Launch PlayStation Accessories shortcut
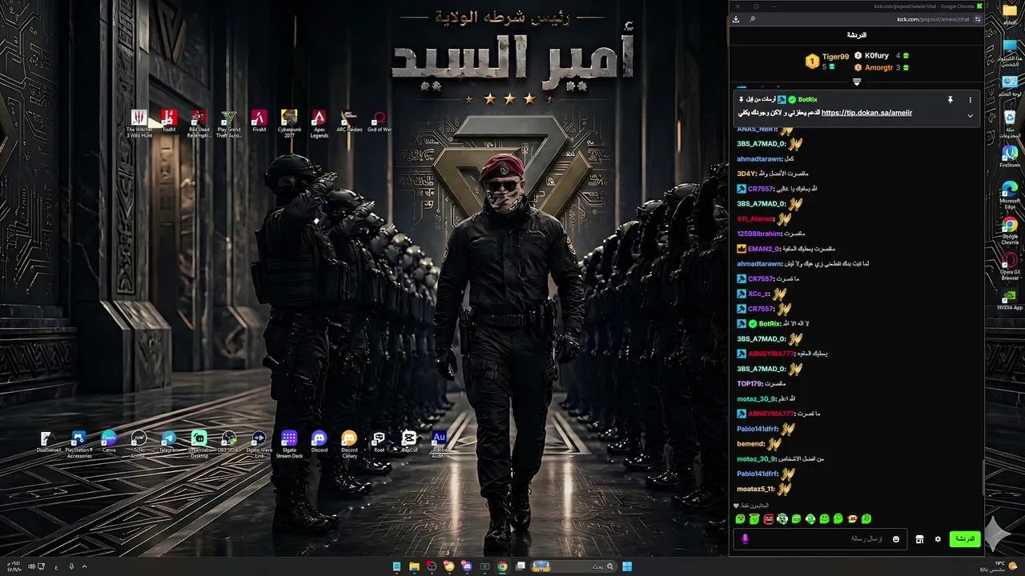Viewport: 1025px width, 576px height. (78, 444)
